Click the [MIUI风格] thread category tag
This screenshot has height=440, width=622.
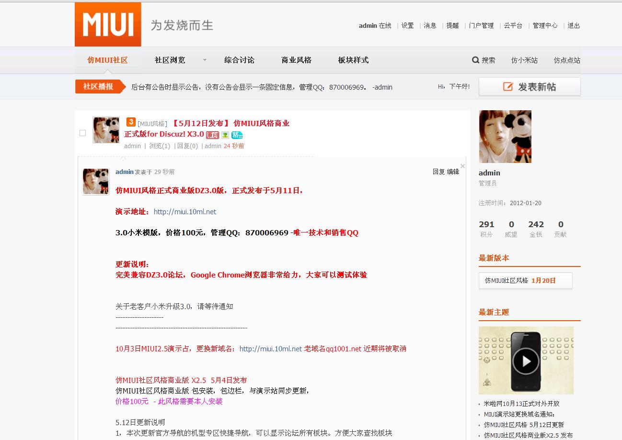[152, 124]
